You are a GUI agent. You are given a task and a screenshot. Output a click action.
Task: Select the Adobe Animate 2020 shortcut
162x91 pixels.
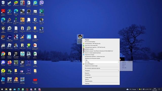[x=10, y=38]
